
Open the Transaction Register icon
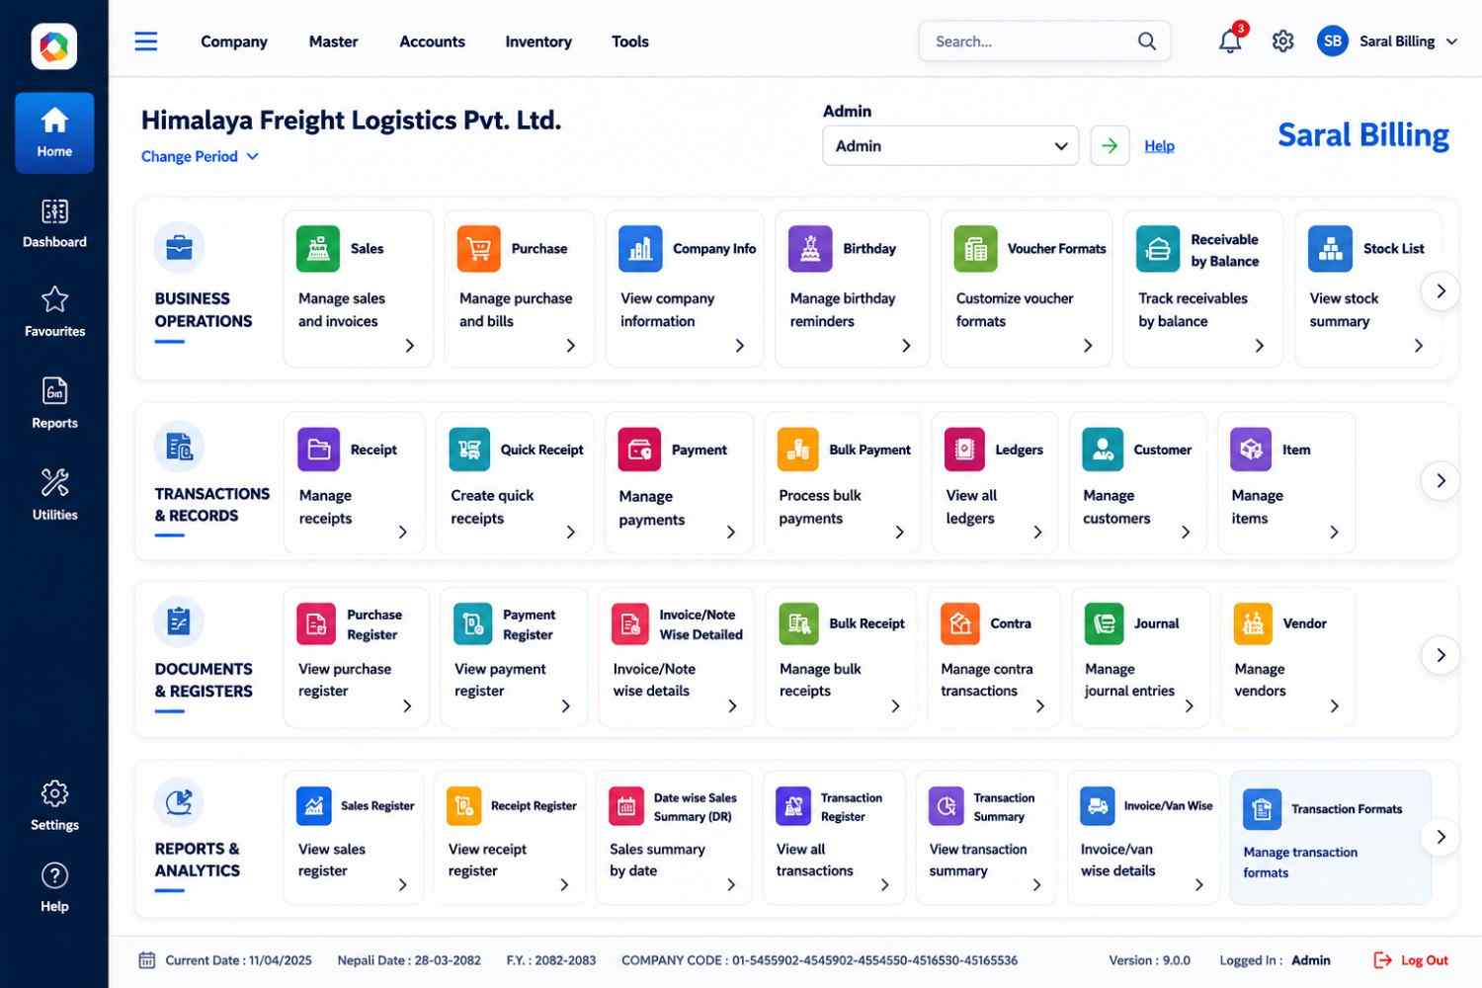[793, 806]
